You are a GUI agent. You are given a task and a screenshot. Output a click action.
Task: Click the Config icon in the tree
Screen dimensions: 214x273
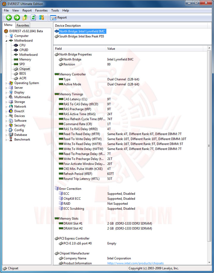click(x=11, y=130)
